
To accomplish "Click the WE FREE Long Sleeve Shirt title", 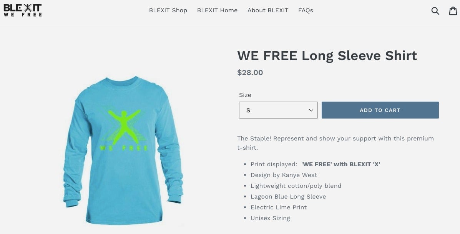I will click(x=327, y=55).
